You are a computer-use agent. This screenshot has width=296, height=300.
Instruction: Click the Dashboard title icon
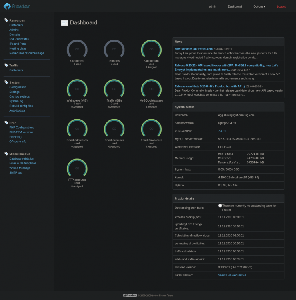click(64, 22)
